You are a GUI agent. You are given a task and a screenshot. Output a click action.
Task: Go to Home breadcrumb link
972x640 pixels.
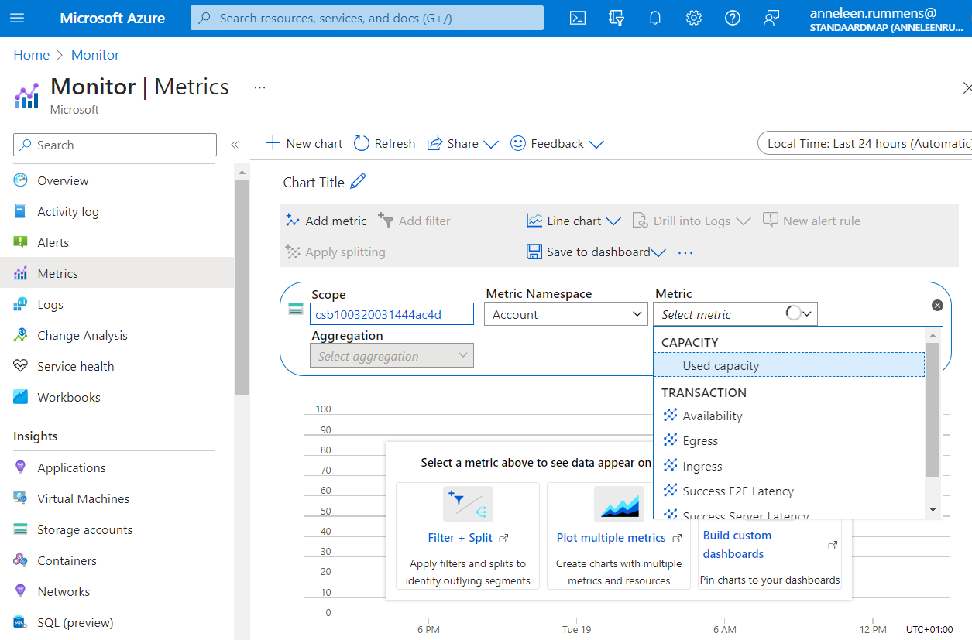[31, 55]
